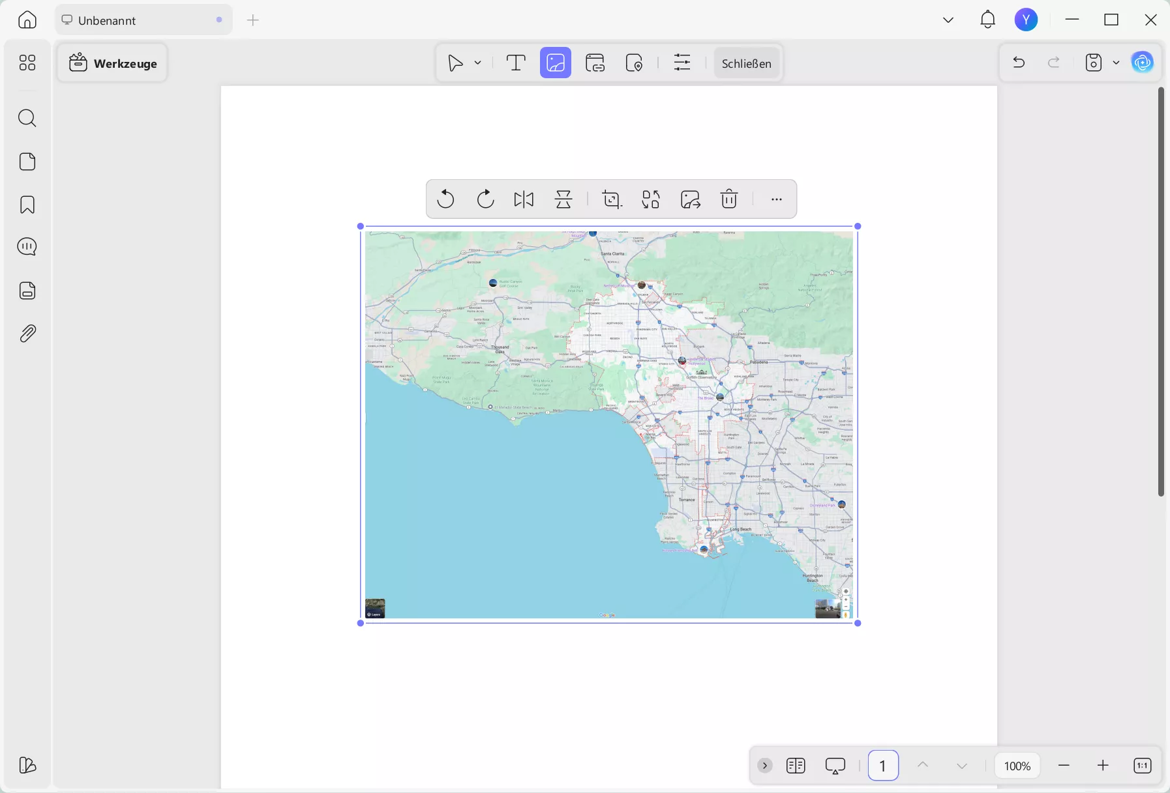The image size is (1170, 793).
Task: Choose the Text editing tool
Action: [516, 63]
